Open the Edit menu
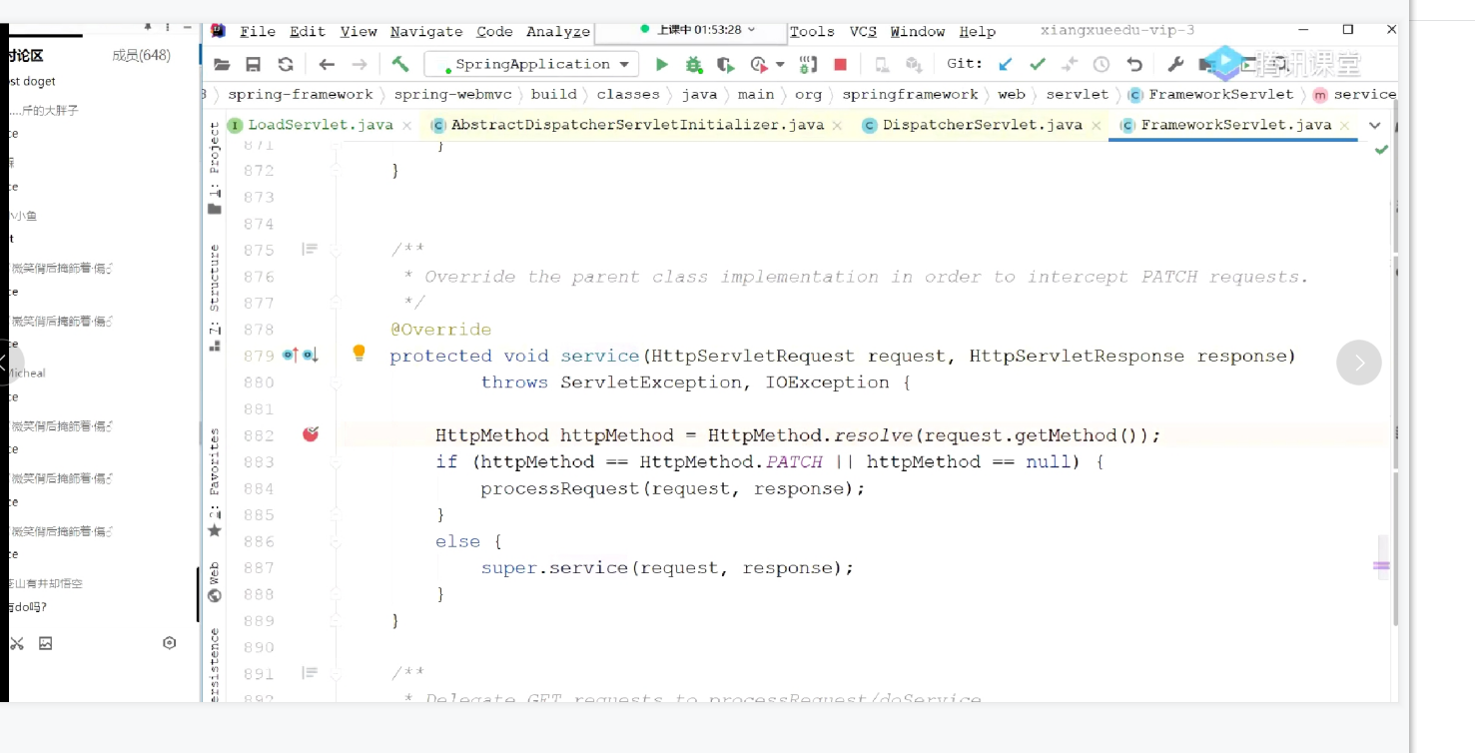Viewport: 1475px width, 753px height. 308,32
